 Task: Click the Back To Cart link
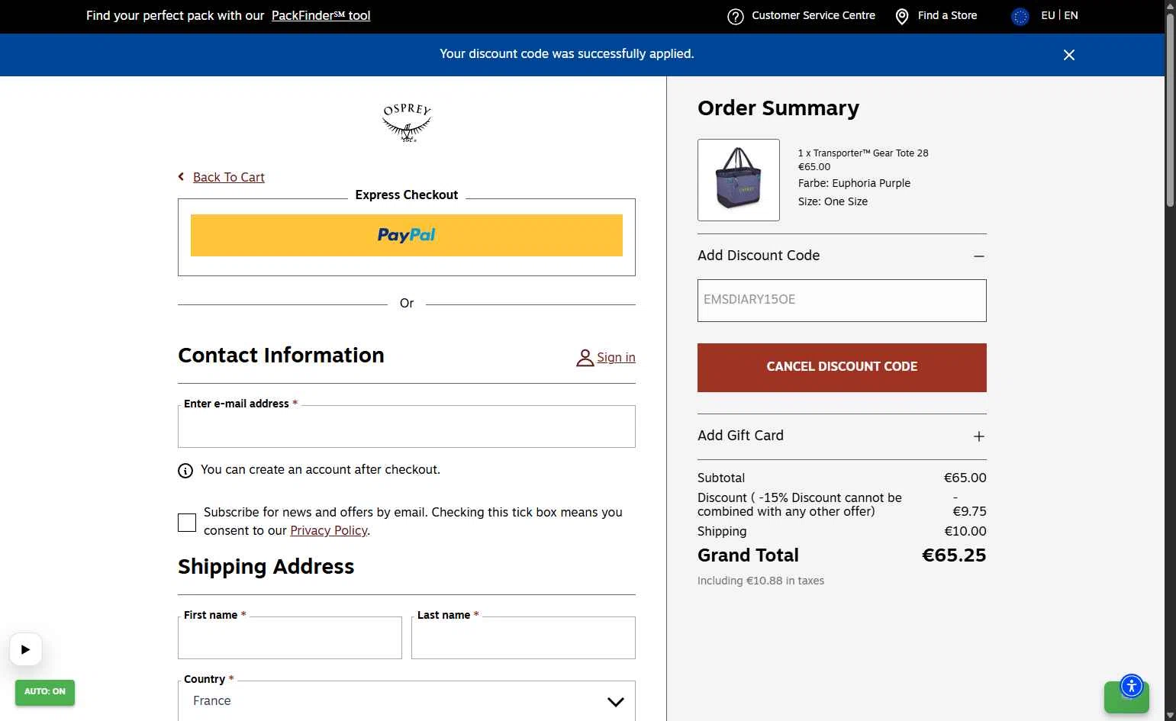(x=228, y=177)
